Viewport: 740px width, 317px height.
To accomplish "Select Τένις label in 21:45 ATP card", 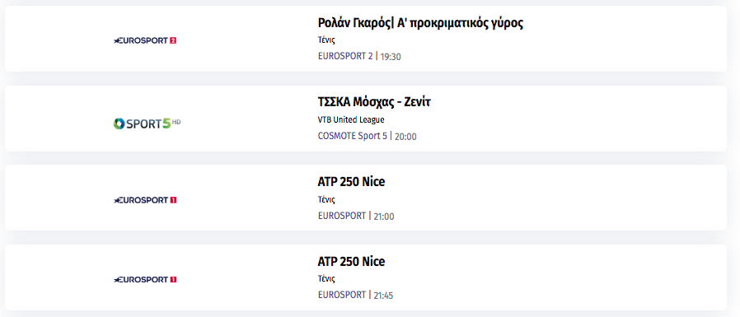I will [x=326, y=279].
